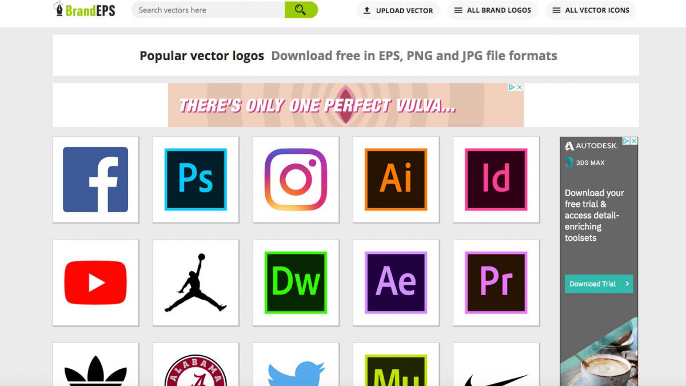Open the All Vector Icons menu
This screenshot has width=686, height=386.
point(591,10)
